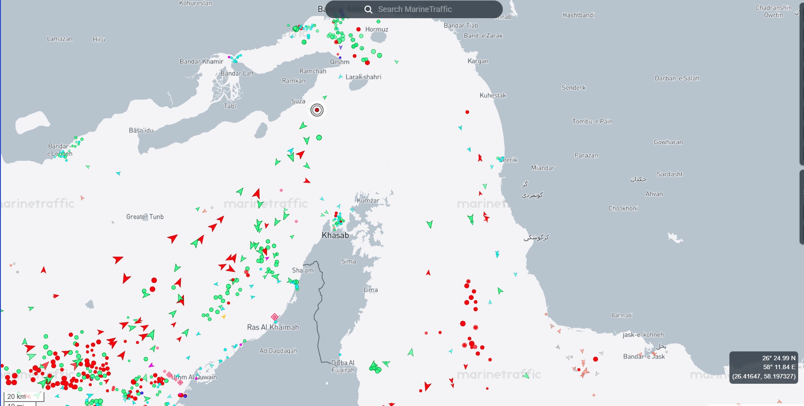The height and width of the screenshot is (406, 804).
Task: Click the 58° 11.84 E longitude readout
Action: tap(779, 367)
